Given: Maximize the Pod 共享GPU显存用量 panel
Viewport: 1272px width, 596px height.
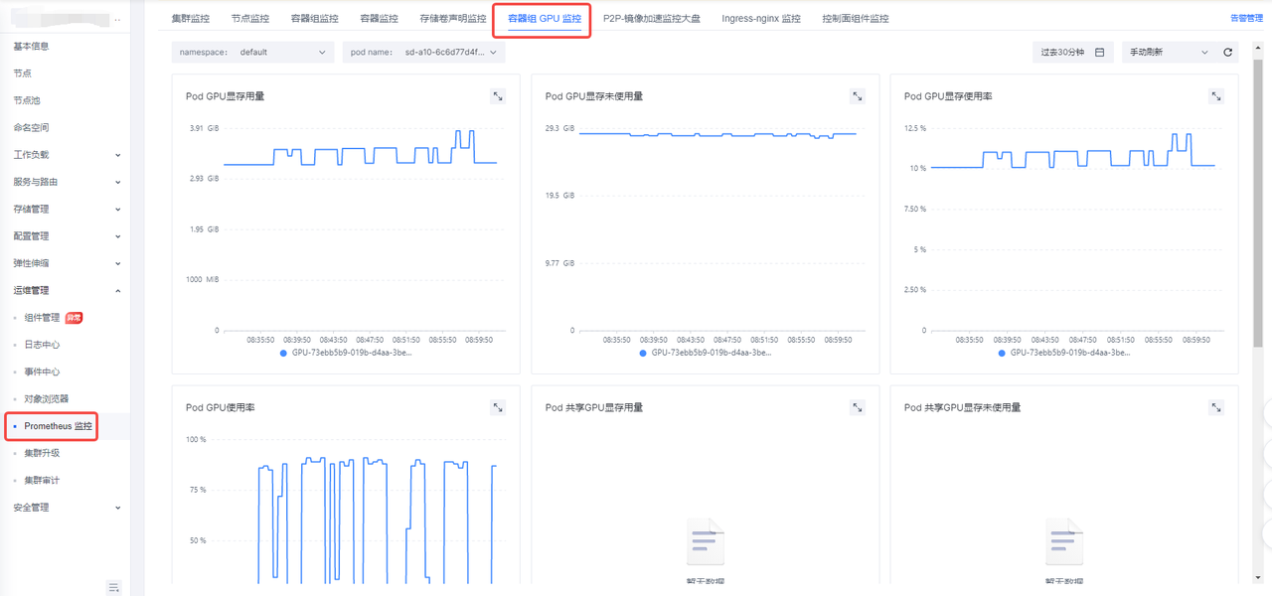Looking at the screenshot, I should pos(858,407).
